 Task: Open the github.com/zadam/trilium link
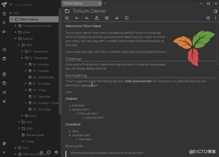[143, 52]
